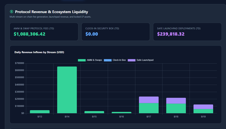Click the $700000 y-axis label
Viewport: 226px width, 129px height.
[20, 63]
